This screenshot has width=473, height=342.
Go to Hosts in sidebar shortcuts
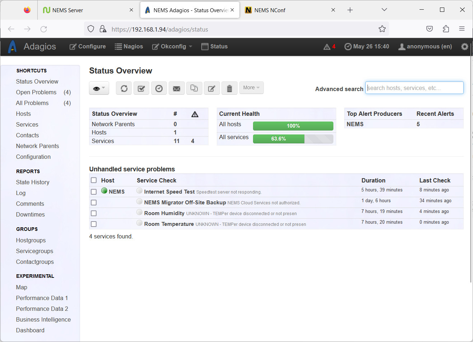point(23,114)
